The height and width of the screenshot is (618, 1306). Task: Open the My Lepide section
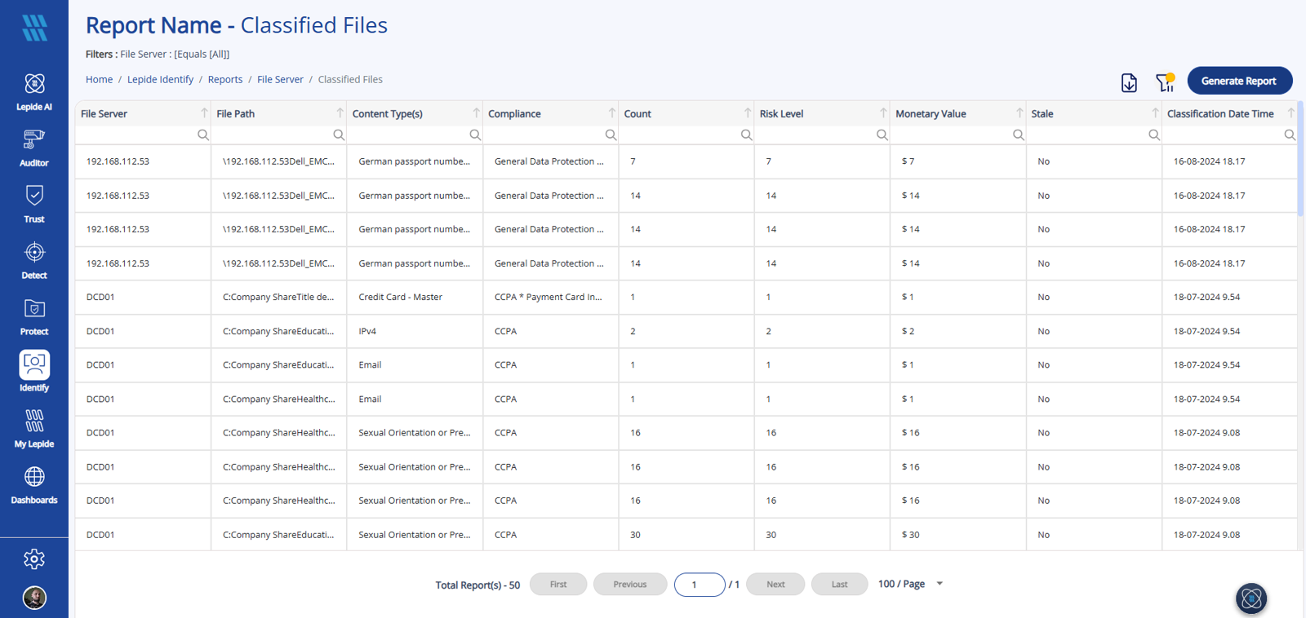coord(34,429)
